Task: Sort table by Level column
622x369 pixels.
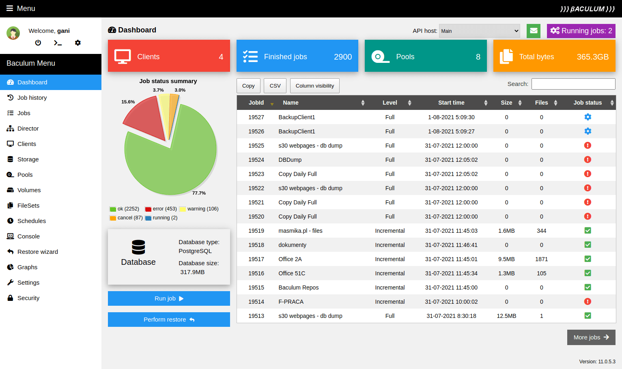Action: (390, 103)
